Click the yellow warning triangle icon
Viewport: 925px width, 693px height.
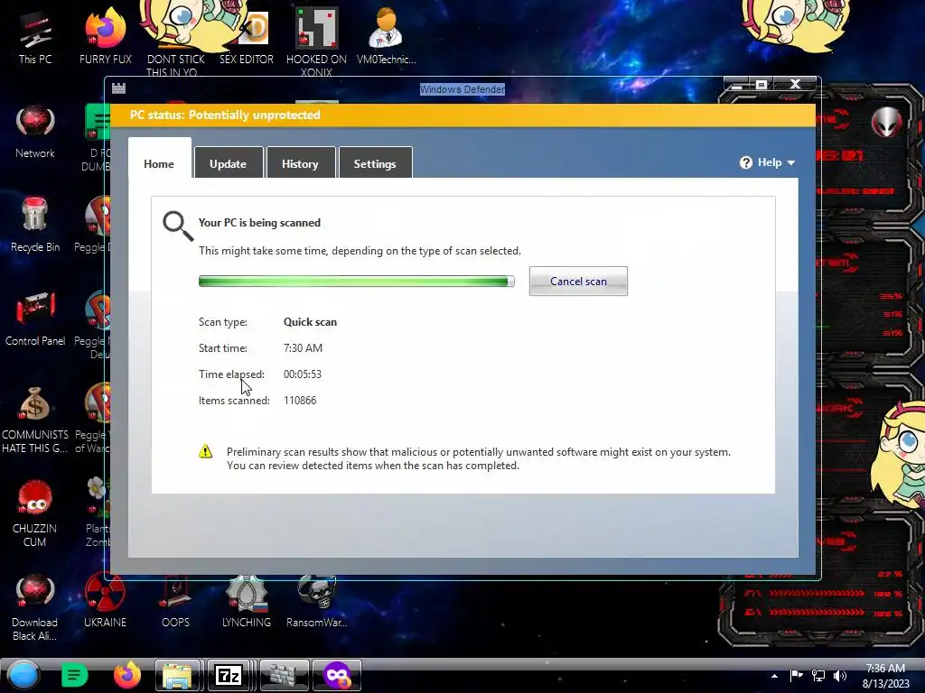click(x=205, y=451)
